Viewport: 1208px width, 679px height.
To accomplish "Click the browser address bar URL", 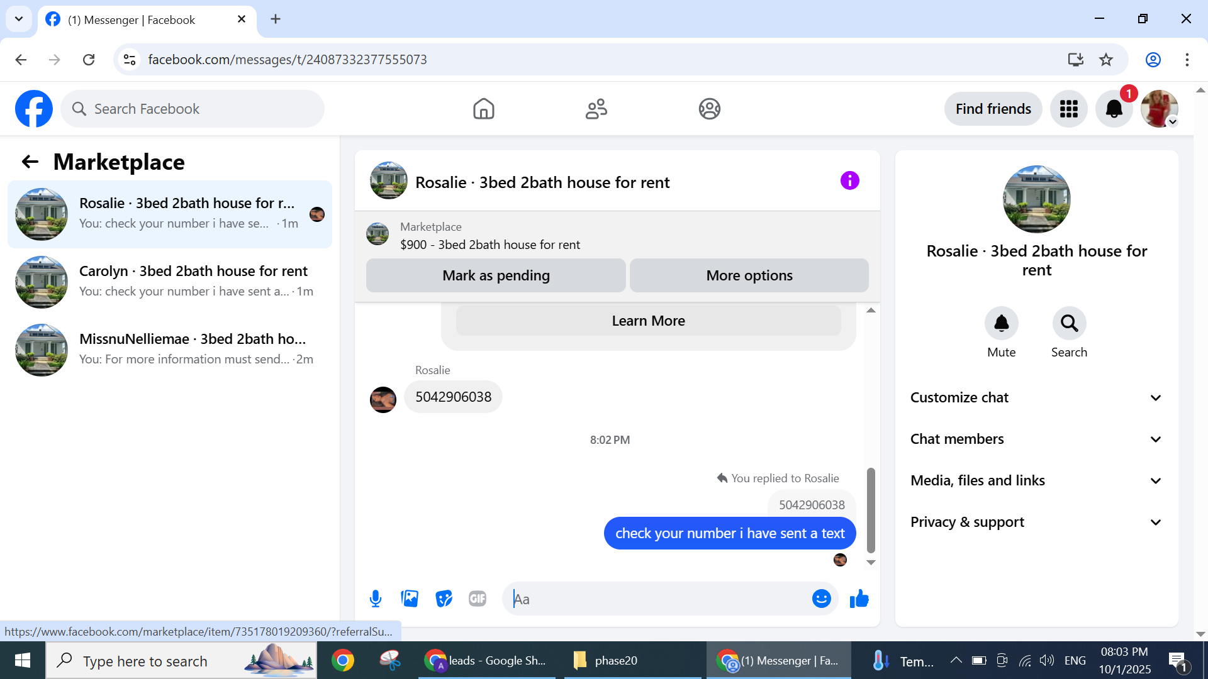I will coord(288,60).
